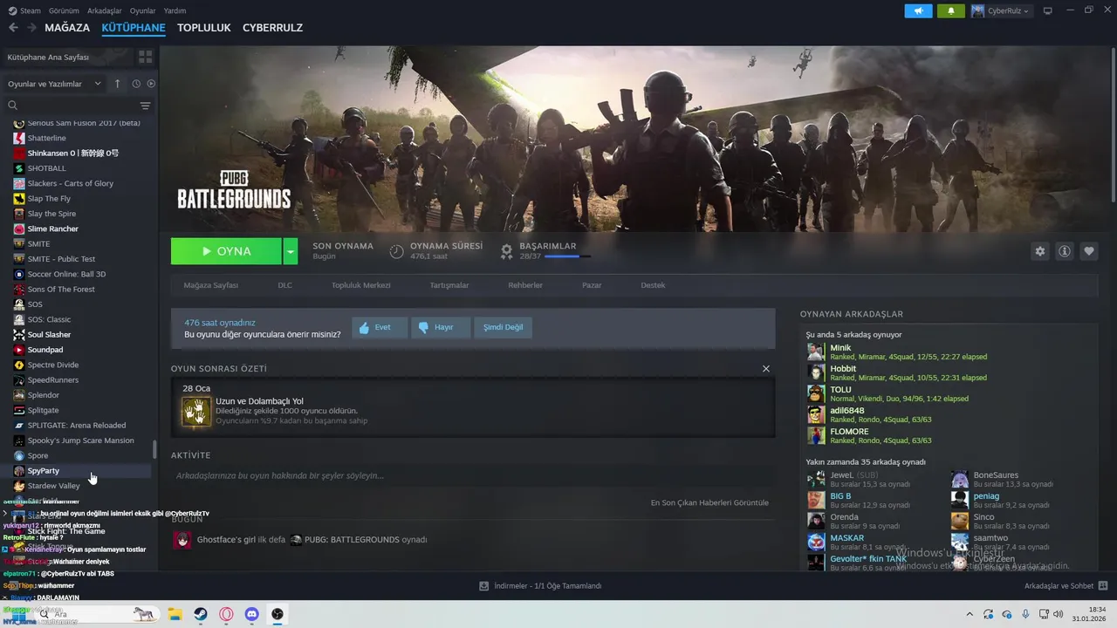
Task: Show hidden system tray icons chevron
Action: [x=969, y=614]
